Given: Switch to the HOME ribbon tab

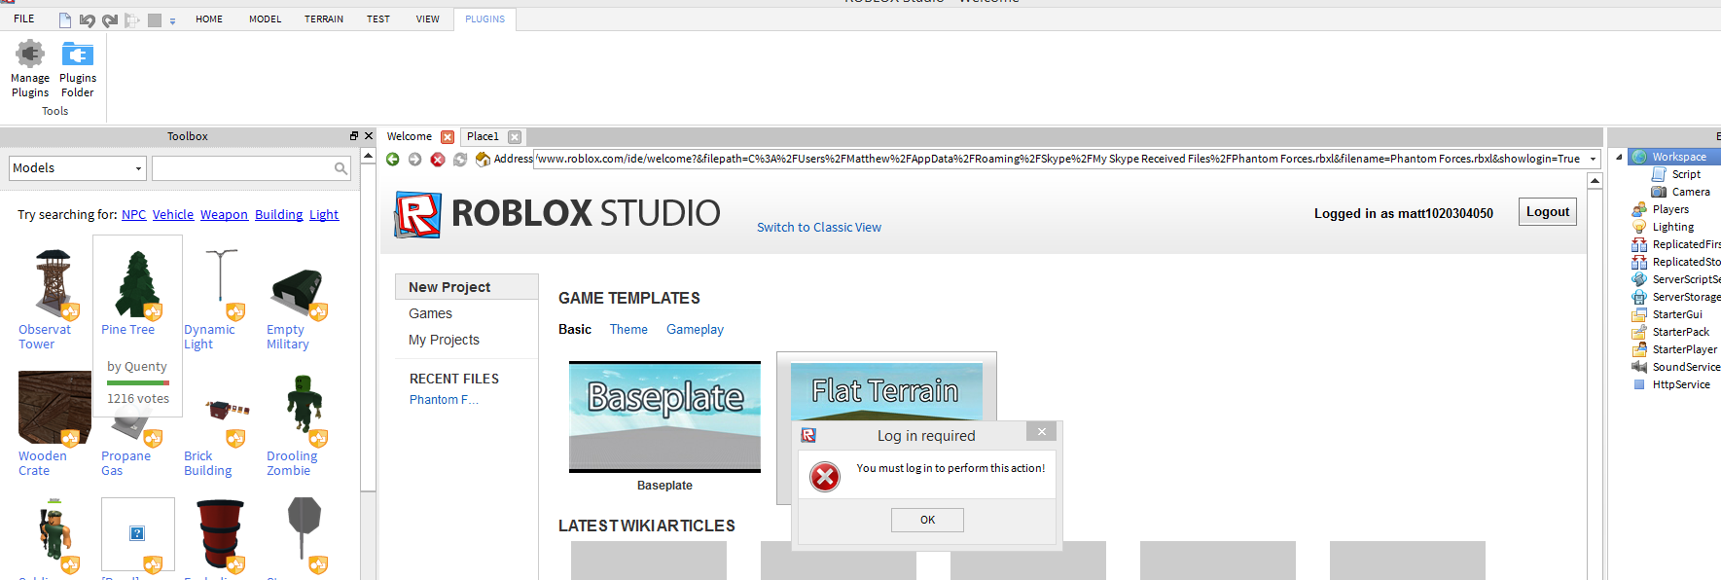Looking at the screenshot, I should (209, 18).
